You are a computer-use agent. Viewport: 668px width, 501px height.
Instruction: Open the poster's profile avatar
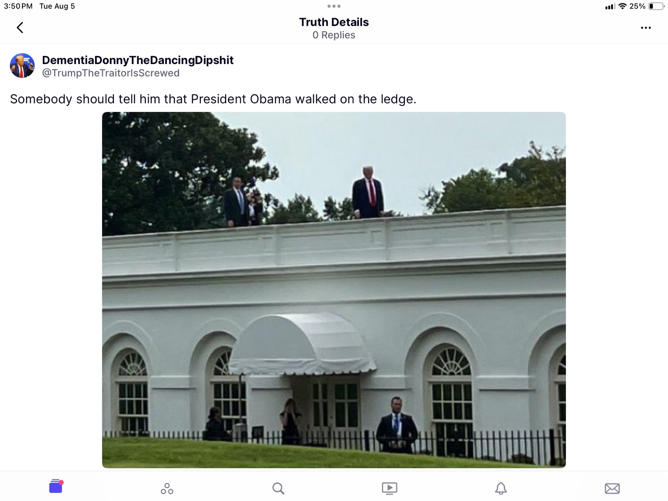coord(22,65)
